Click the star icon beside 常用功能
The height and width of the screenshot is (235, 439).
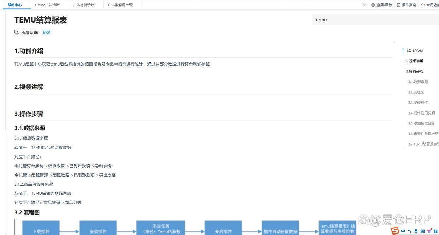[x=423, y=5]
